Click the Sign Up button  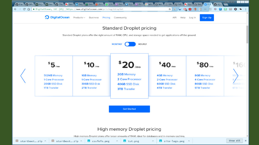pyautogui.click(x=207, y=18)
